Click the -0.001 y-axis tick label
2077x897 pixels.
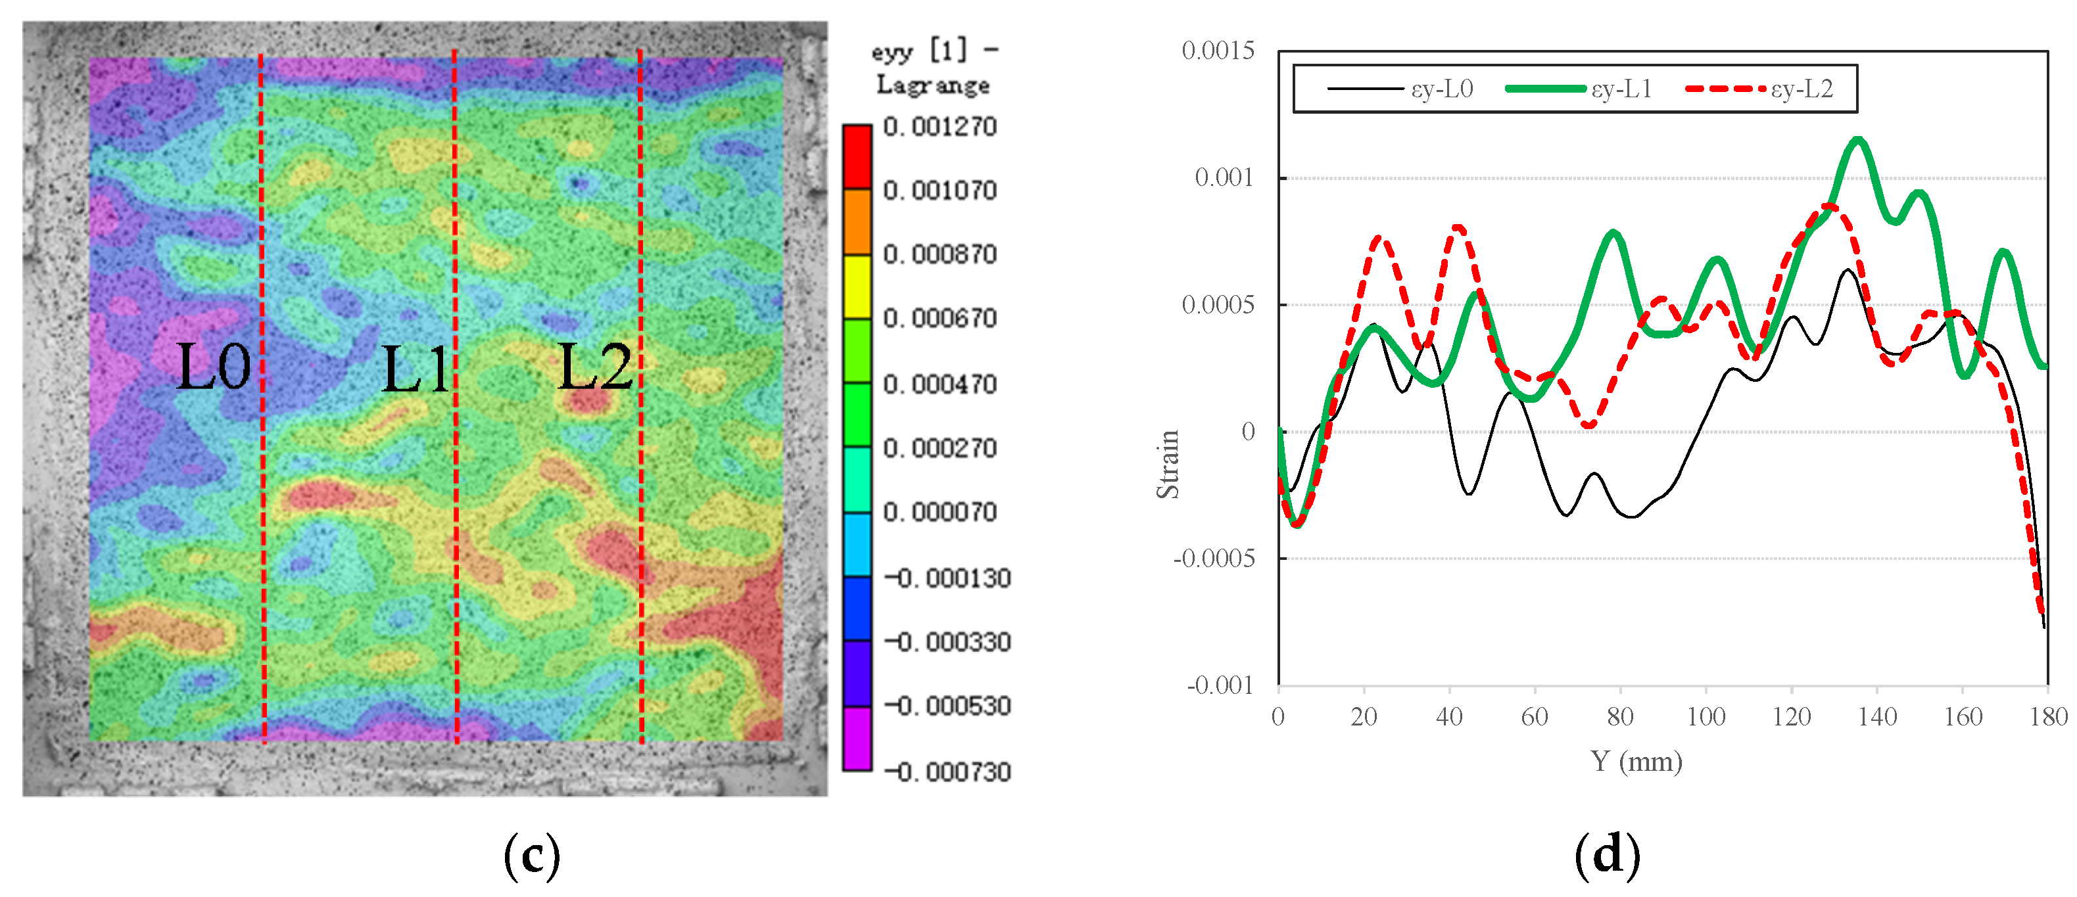[1220, 686]
